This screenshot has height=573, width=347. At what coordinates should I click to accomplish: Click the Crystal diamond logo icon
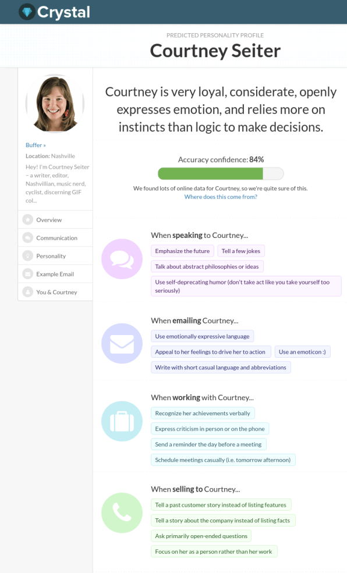tap(27, 12)
